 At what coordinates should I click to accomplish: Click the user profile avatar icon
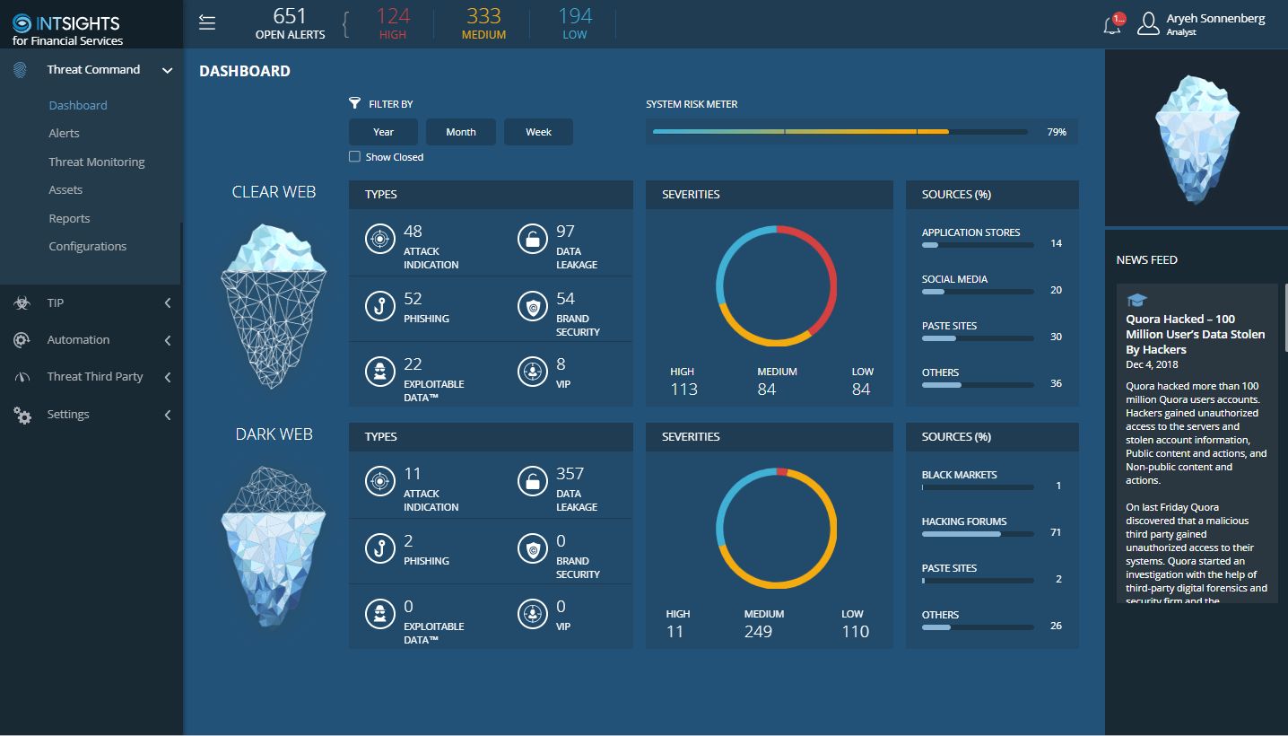(x=1148, y=24)
